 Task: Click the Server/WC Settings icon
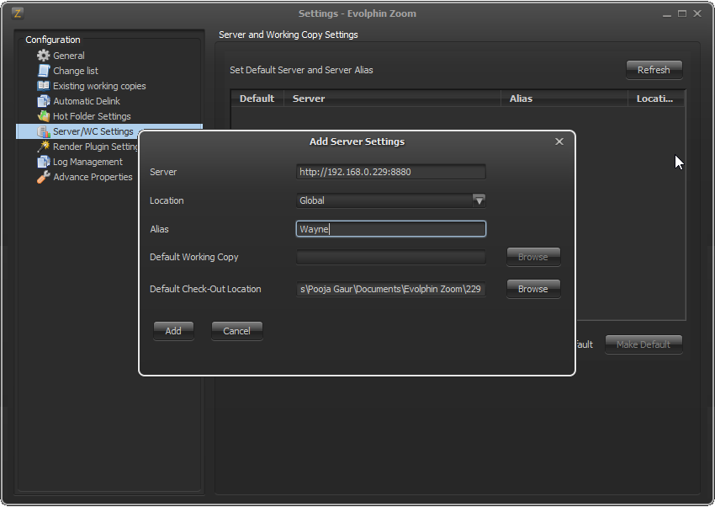click(x=43, y=131)
